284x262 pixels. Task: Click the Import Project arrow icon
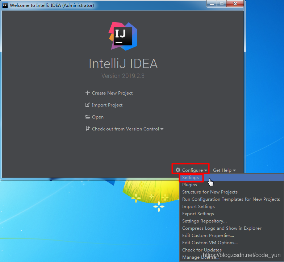click(88, 105)
